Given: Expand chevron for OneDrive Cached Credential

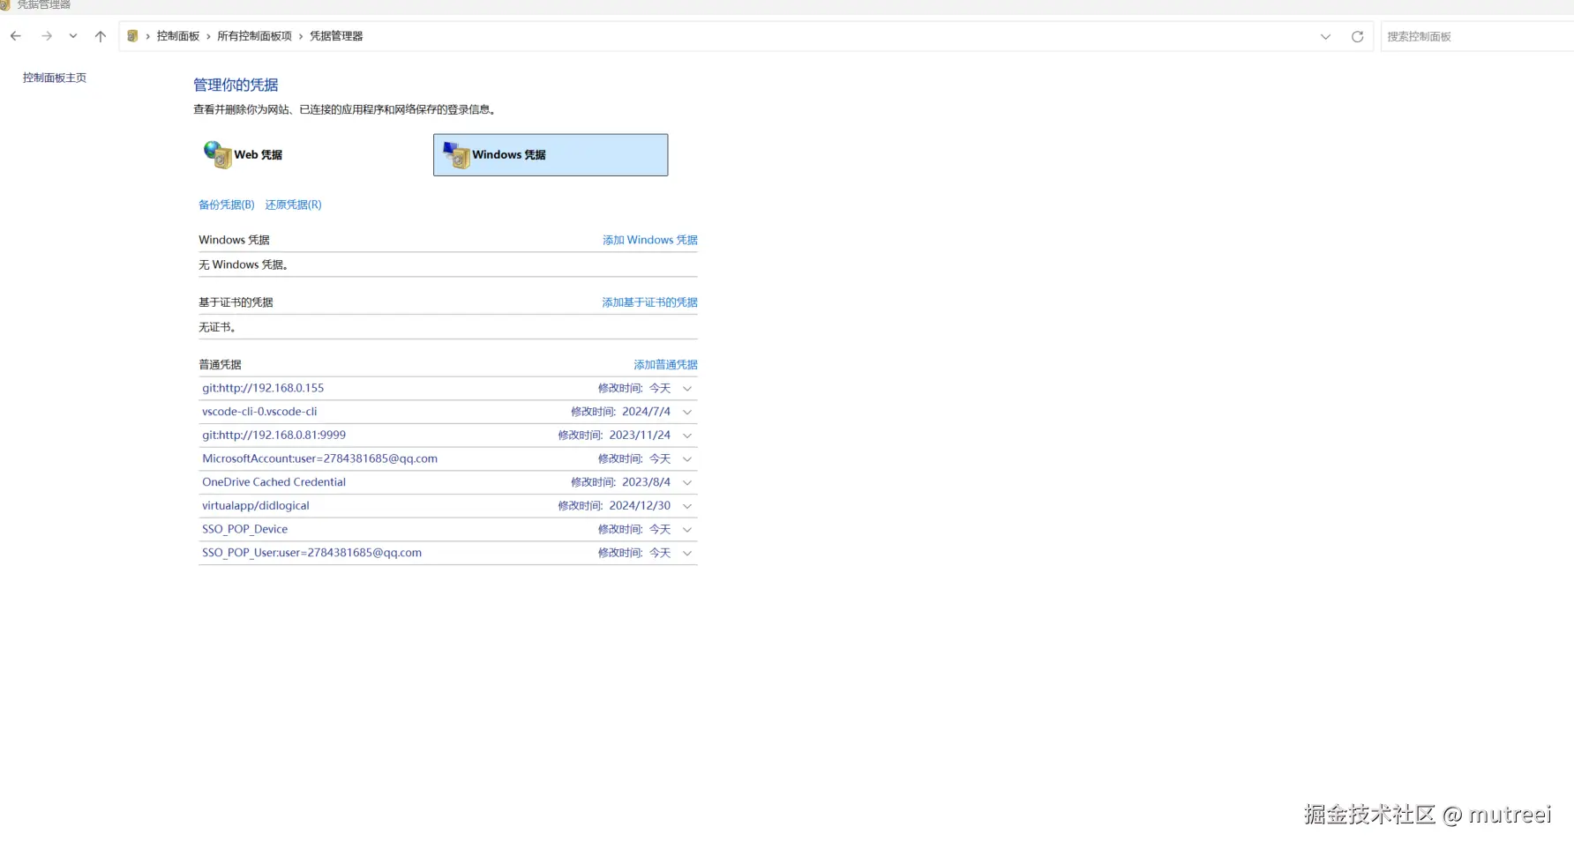Looking at the screenshot, I should [x=687, y=482].
